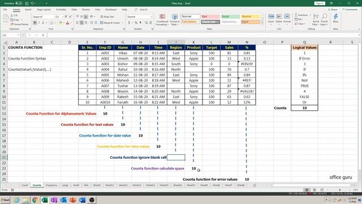Toggle Underline formatting
362x204 pixels.
tap(43, 23)
